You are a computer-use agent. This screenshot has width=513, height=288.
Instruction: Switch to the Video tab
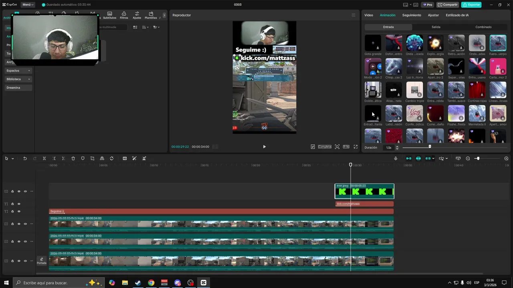pyautogui.click(x=369, y=15)
